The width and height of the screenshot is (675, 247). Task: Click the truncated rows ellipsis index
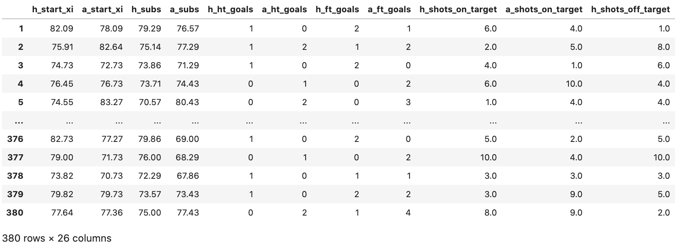18,122
